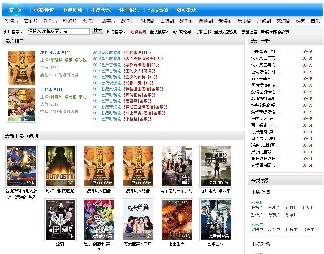Open the OUTPOST 特种部队的崛起 poster thumbnail
This screenshot has height=254, width=324.
[60, 166]
